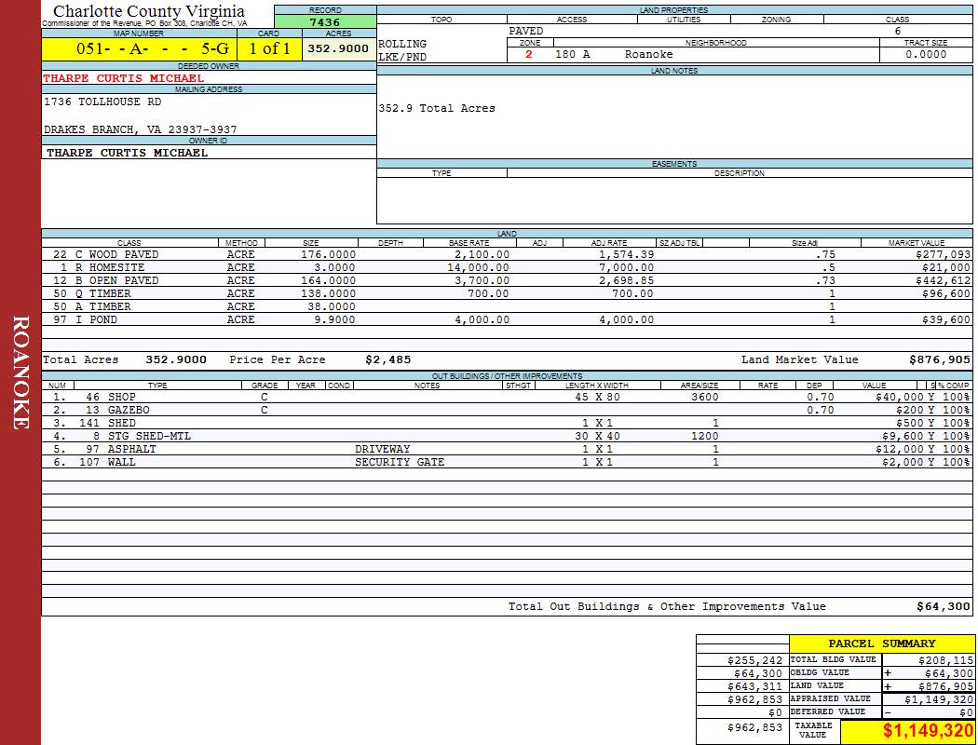Select the Roanoke neighborhood value
The width and height of the screenshot is (978, 745).
(648, 55)
